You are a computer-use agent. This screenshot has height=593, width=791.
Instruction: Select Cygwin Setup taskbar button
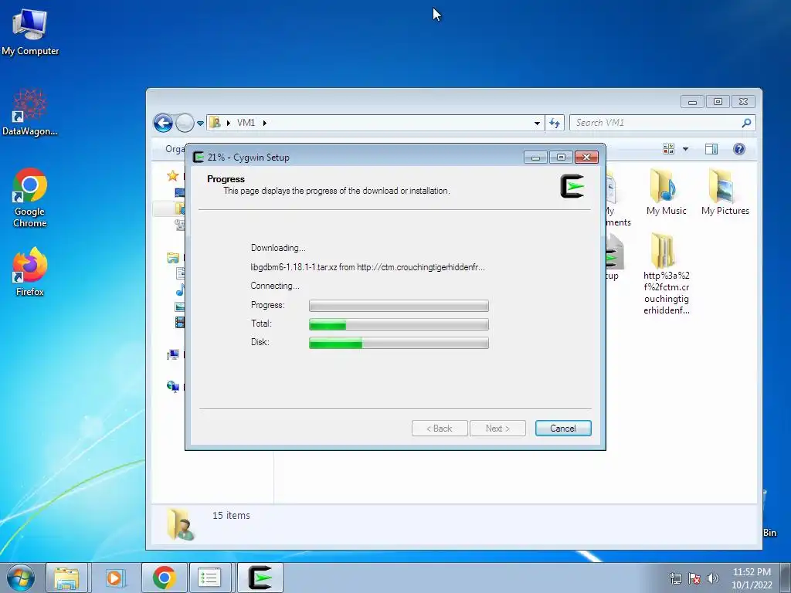coord(260,578)
